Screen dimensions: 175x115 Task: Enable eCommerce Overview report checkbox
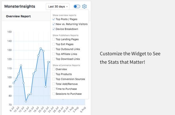(x=54, y=69)
